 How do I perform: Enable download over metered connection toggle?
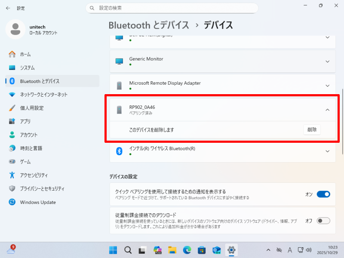(x=323, y=221)
